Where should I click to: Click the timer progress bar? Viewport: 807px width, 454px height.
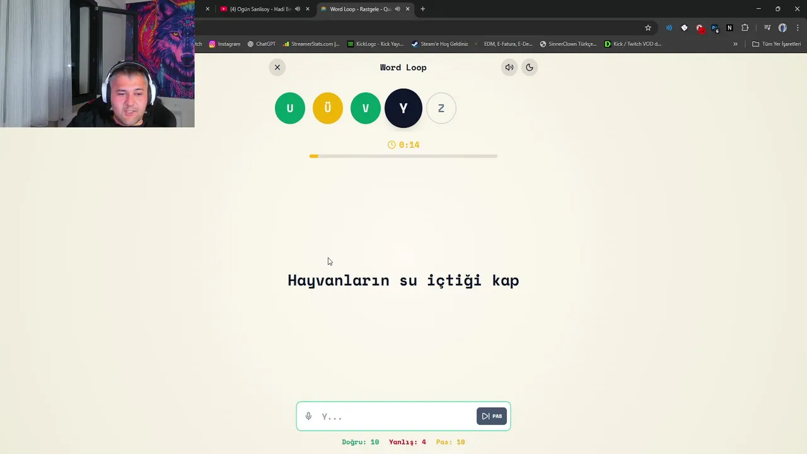click(x=403, y=156)
